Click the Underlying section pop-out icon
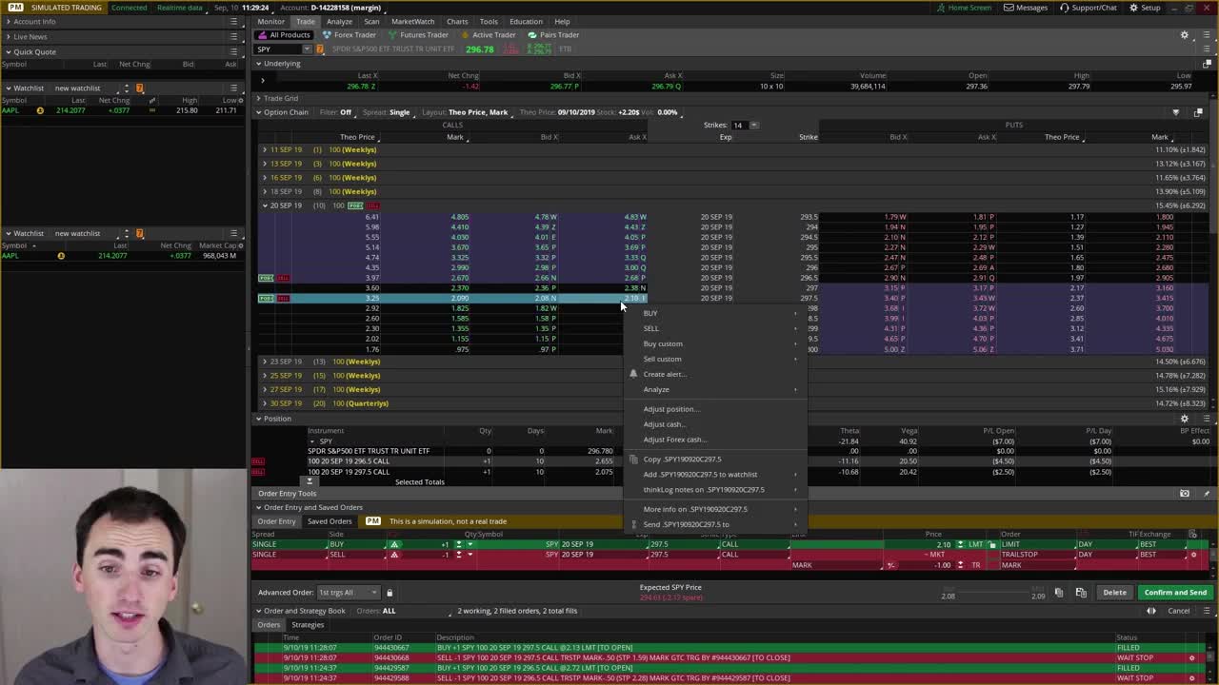 coord(1206,64)
